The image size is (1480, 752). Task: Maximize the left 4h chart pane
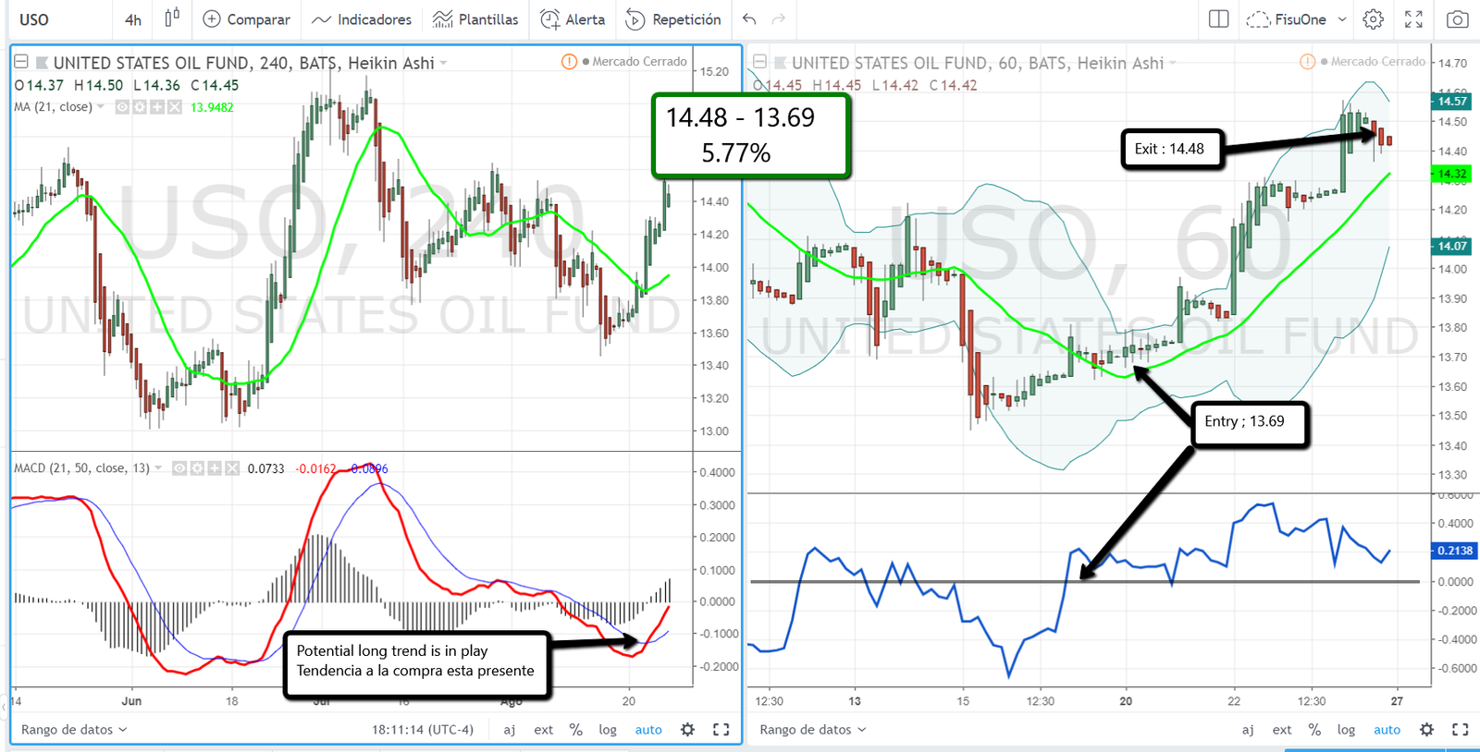pos(721,730)
